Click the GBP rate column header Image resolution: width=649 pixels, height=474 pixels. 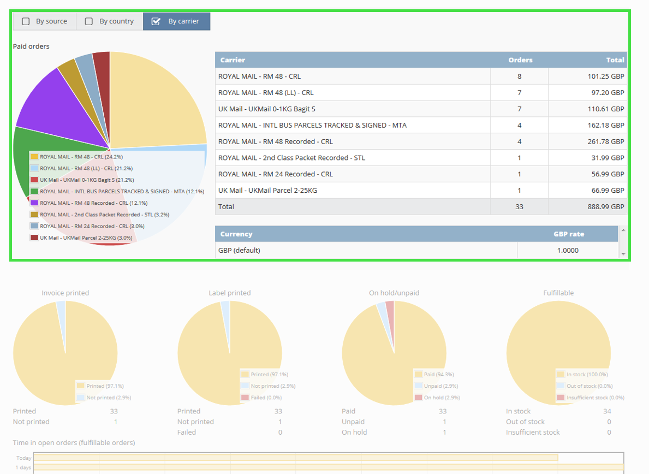(569, 234)
